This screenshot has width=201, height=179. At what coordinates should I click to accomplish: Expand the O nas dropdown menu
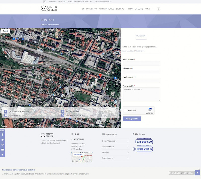149,9
